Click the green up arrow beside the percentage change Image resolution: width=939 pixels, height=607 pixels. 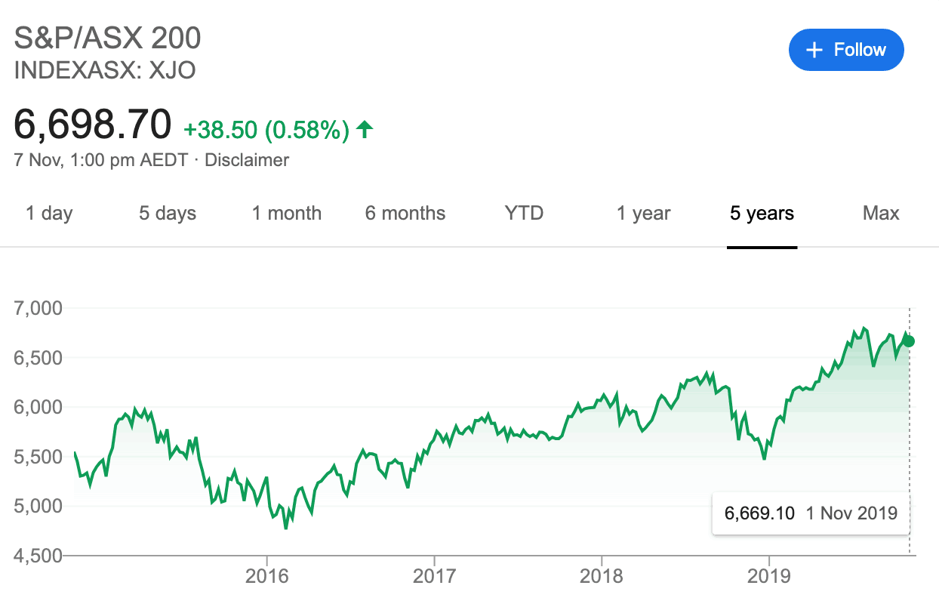click(x=365, y=130)
